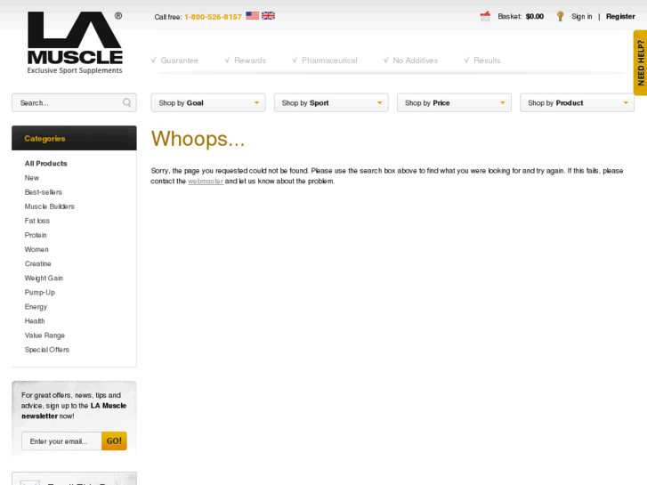Select the US flag icon

[252, 16]
